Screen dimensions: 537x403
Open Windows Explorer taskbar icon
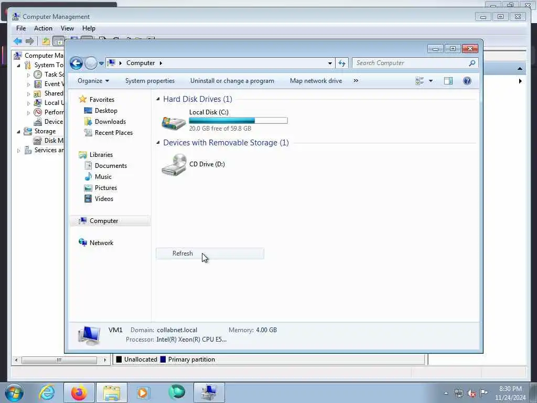(112, 393)
